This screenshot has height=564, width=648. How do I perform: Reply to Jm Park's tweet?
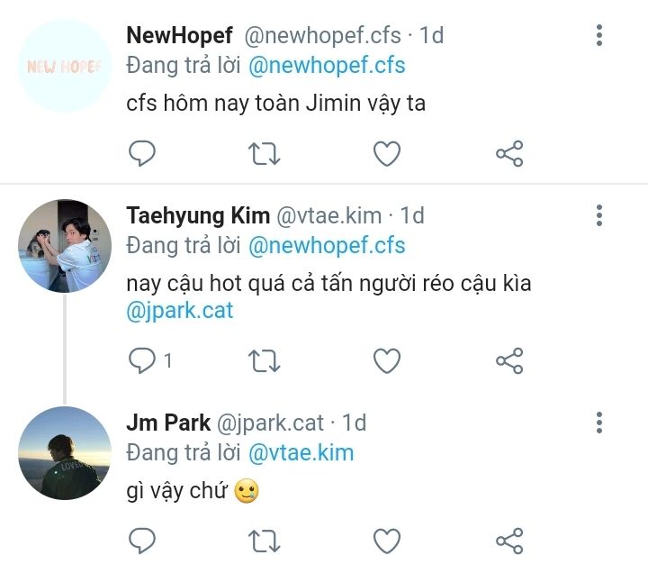[142, 541]
